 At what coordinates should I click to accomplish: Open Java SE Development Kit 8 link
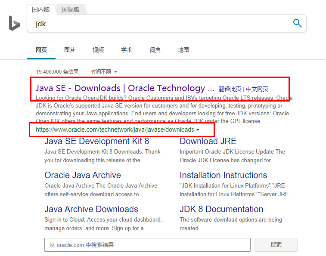(x=96, y=141)
